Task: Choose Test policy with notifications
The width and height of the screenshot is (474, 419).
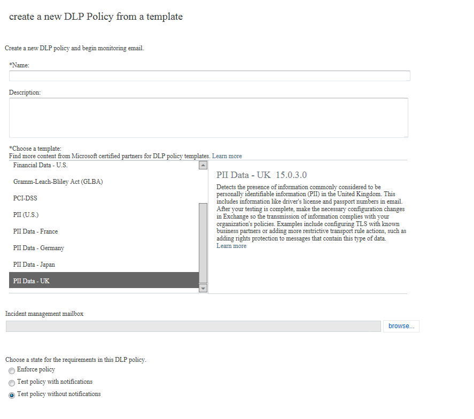Action: point(12,383)
